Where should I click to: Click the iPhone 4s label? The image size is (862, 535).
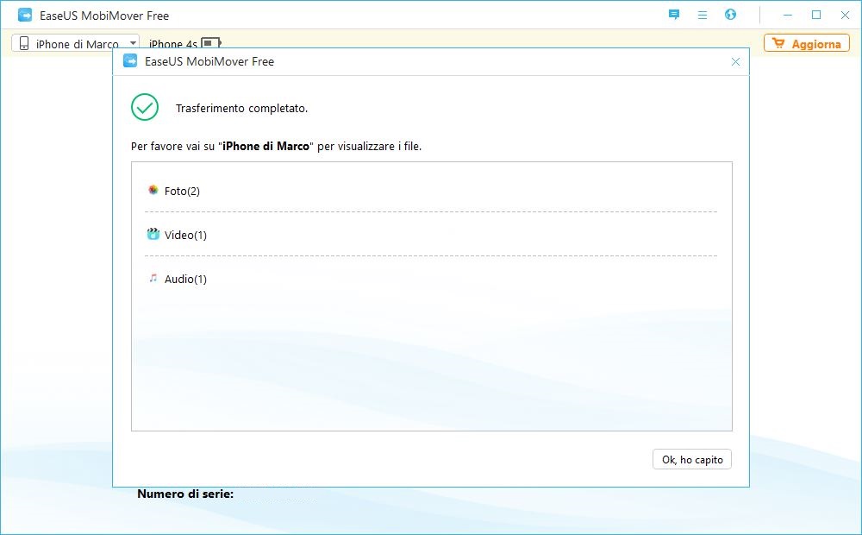(x=173, y=44)
